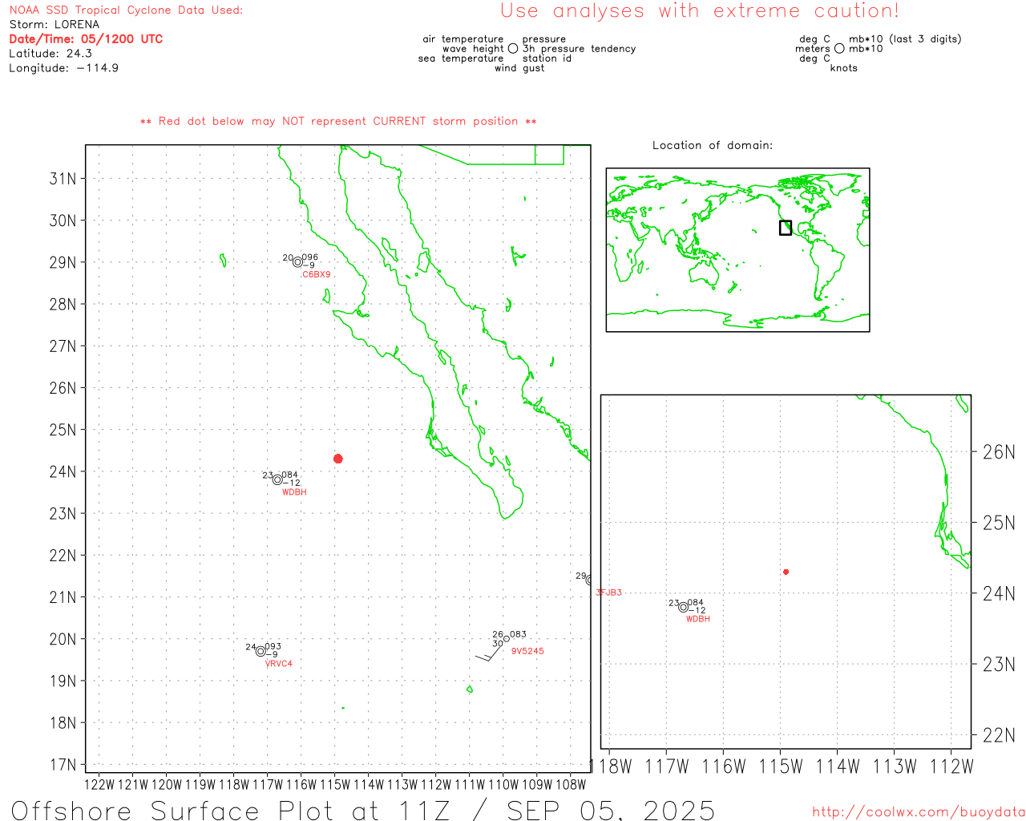This screenshot has width=1026, height=821.
Task: Click WDBH label on the main map
Action: (294, 492)
